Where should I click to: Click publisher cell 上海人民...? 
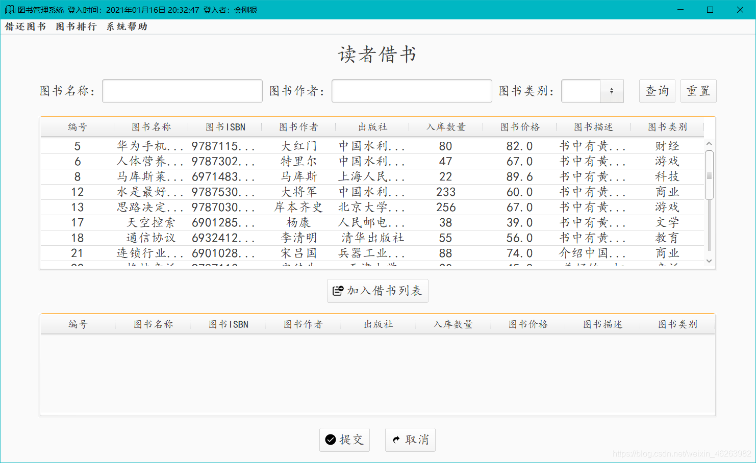[372, 176]
